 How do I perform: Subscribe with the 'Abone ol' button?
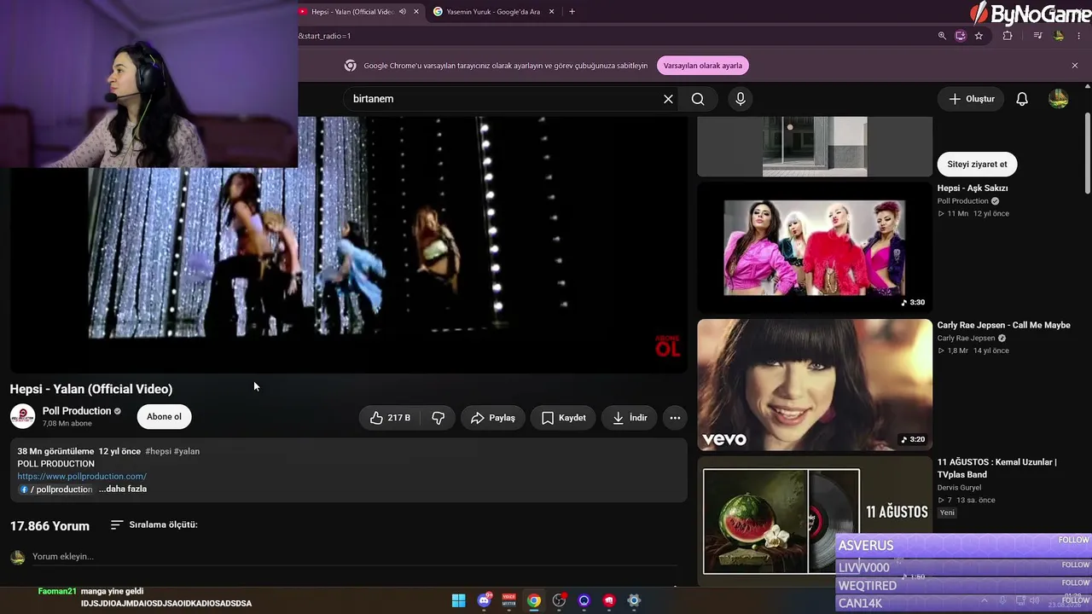pos(164,417)
